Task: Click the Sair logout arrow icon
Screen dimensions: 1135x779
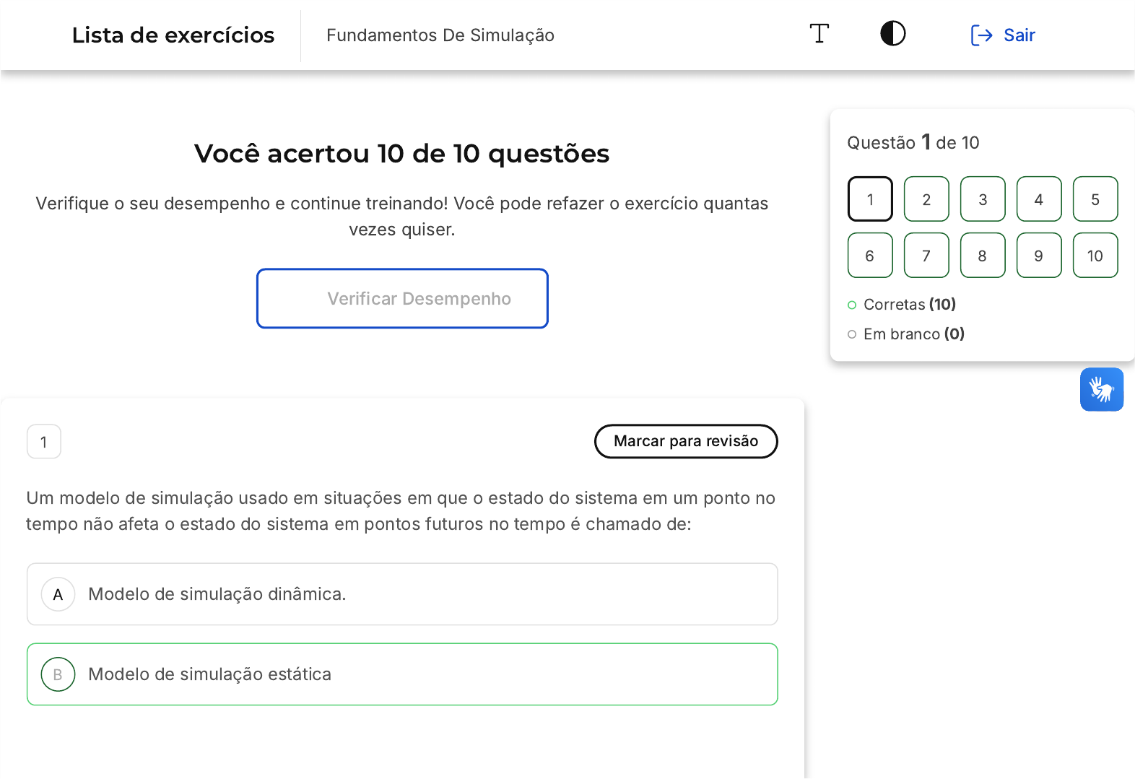Action: (981, 35)
